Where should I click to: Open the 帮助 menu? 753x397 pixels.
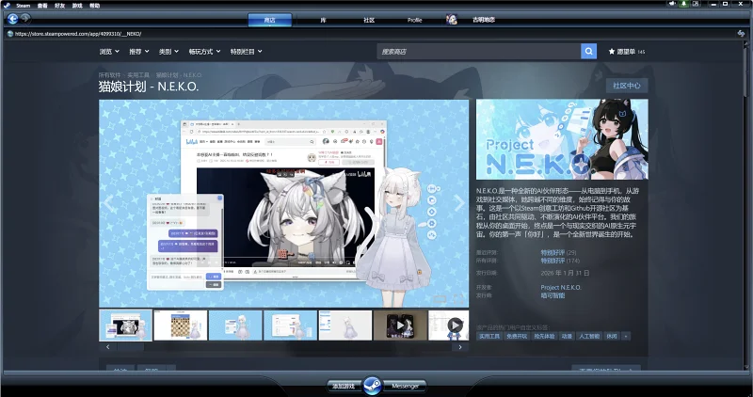pyautogui.click(x=95, y=6)
